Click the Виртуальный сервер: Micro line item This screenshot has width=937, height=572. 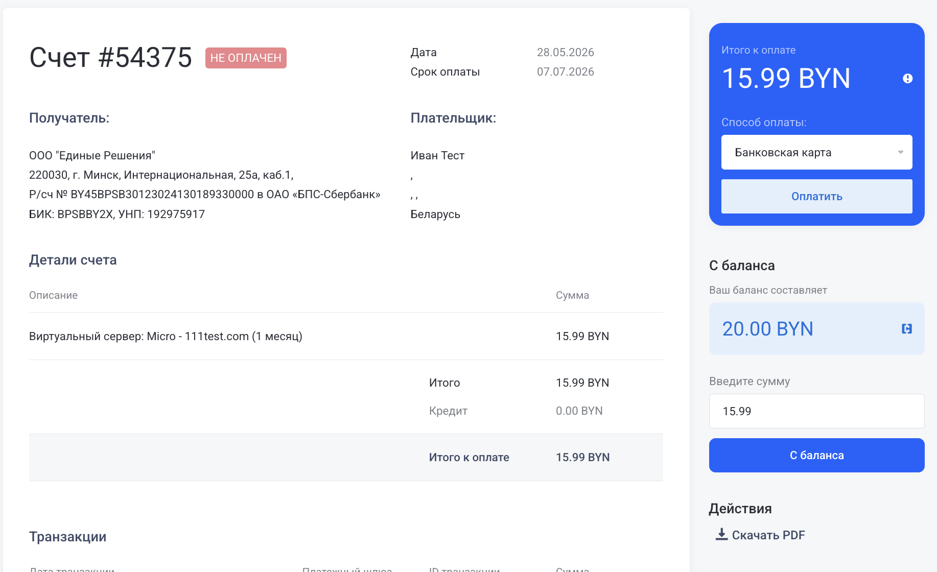[166, 336]
